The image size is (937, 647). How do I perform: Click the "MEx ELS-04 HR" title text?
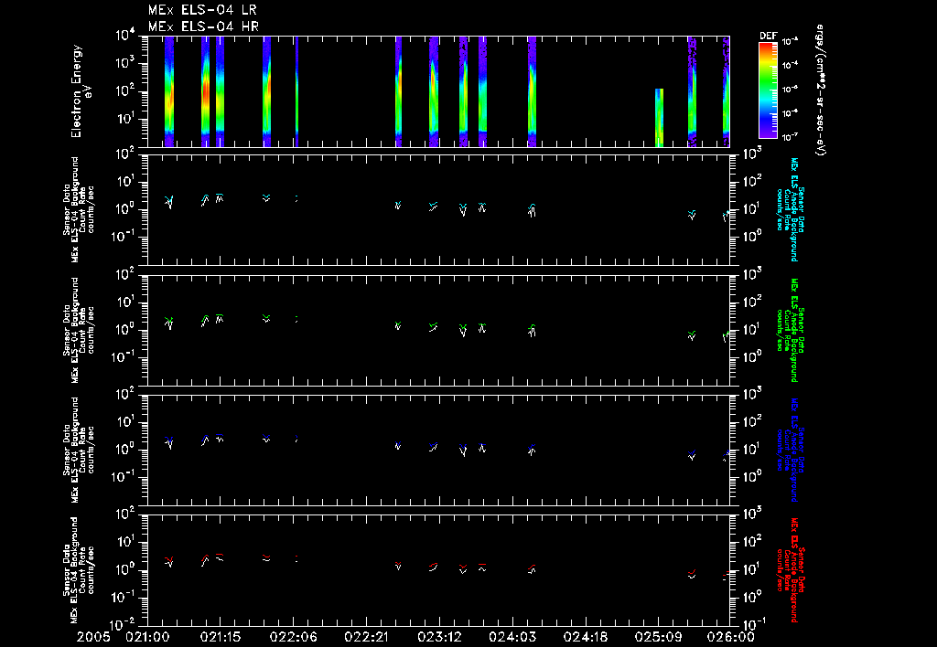click(203, 27)
